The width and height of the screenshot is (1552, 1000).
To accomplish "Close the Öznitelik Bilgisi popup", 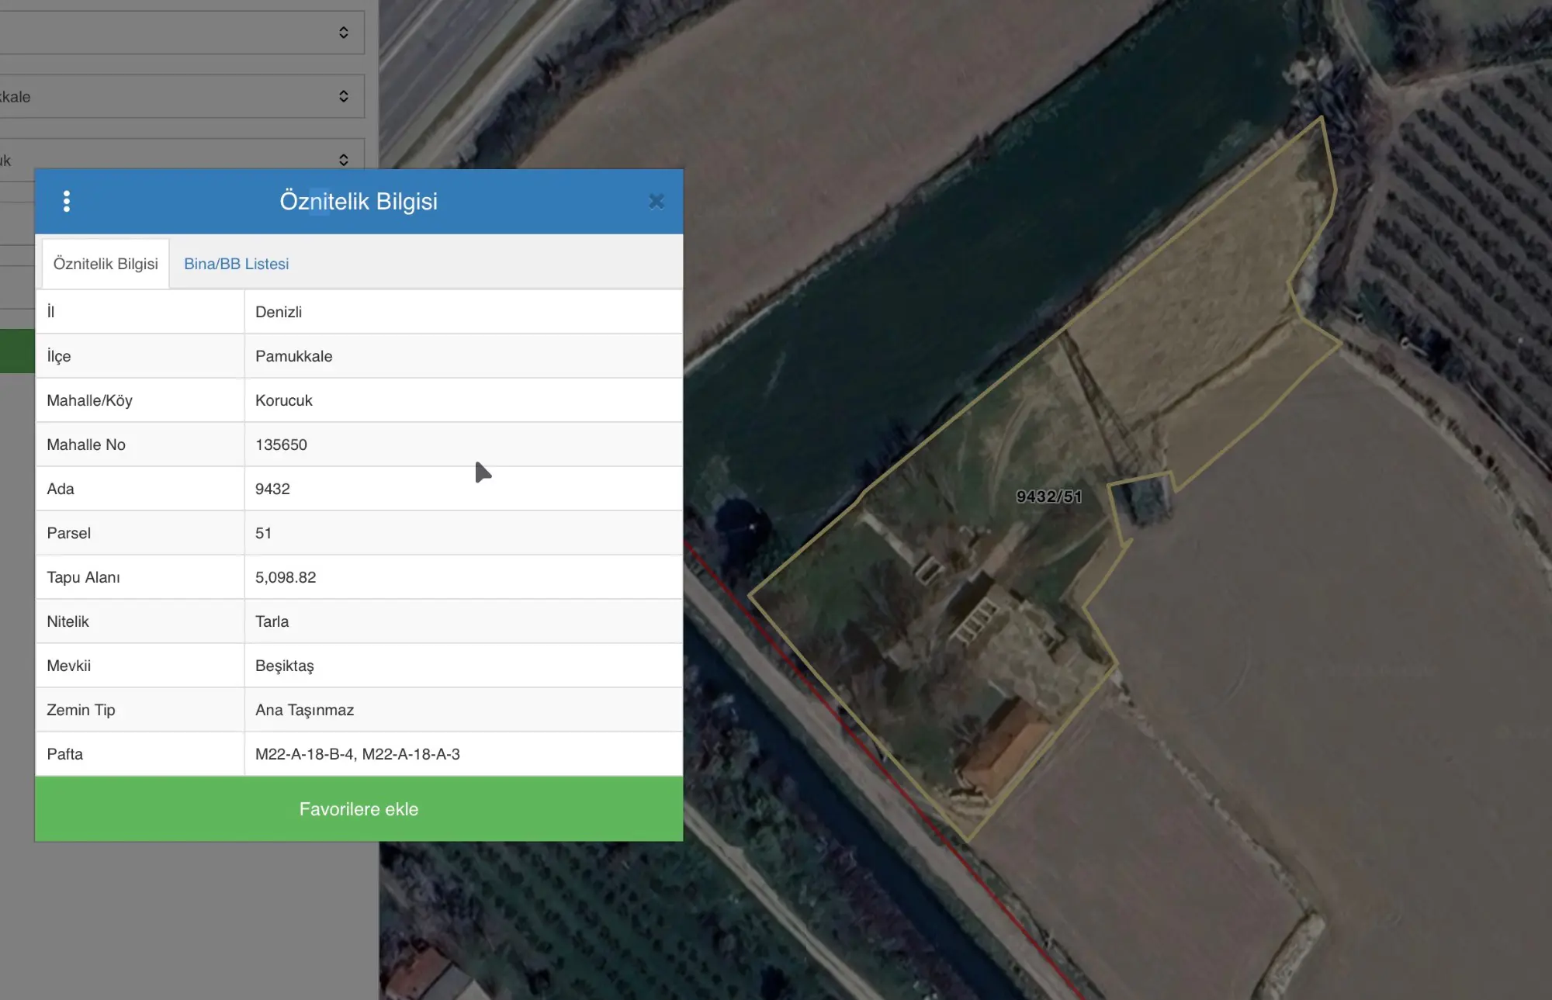I will 656,202.
